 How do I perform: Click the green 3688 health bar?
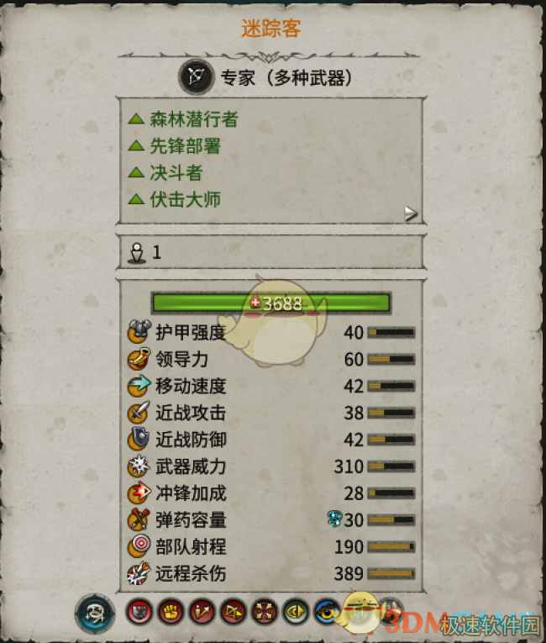271,303
